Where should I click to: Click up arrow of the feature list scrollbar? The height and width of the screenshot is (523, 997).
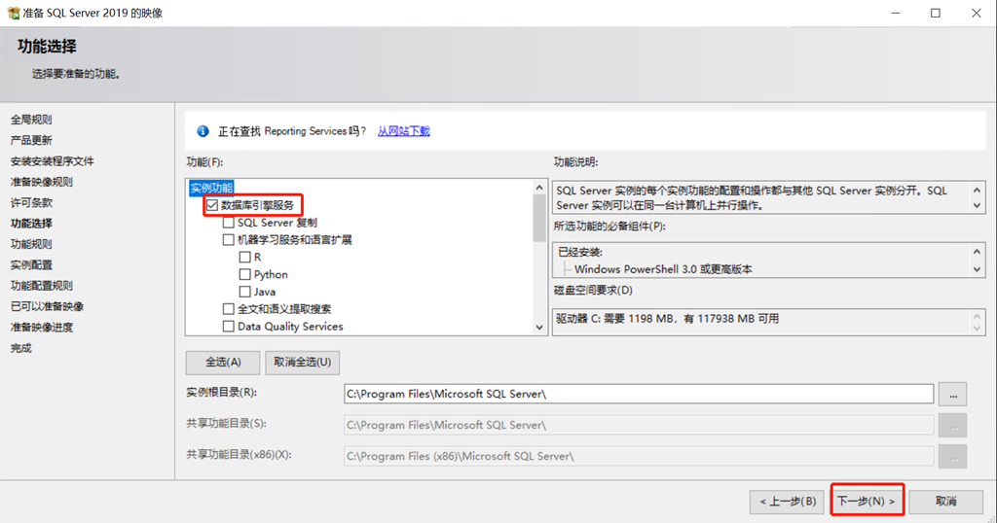coord(539,188)
